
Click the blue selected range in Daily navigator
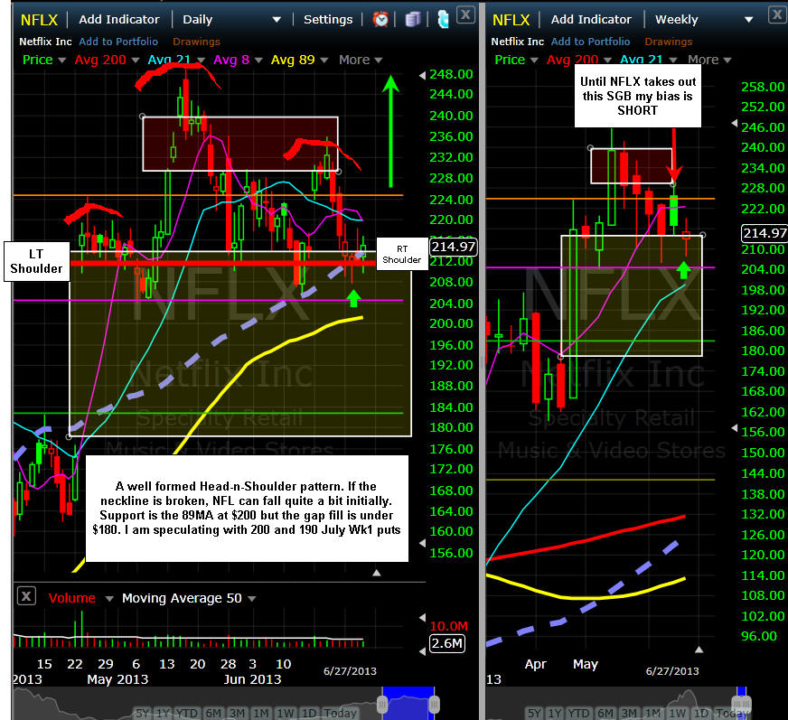click(408, 703)
